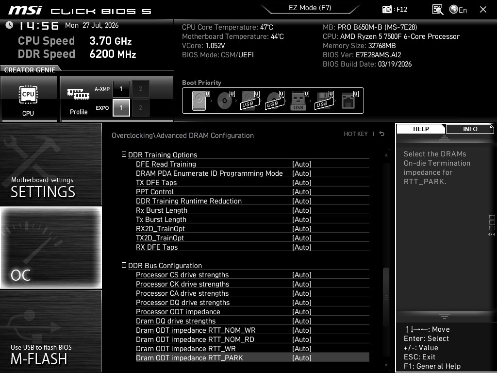The width and height of the screenshot is (497, 373).
Task: Click the help panel top drag handle
Action: point(445,138)
